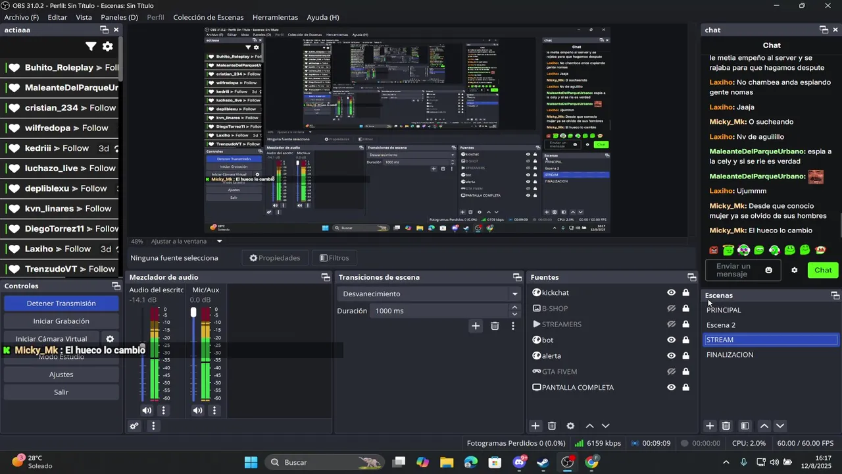Move source down in Fuentes
The image size is (842, 474).
[x=606, y=426]
